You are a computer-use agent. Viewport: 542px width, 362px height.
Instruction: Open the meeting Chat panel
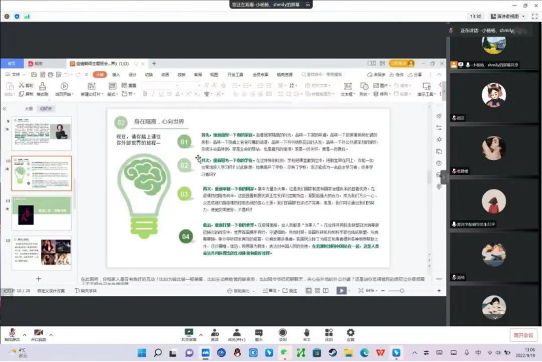(x=259, y=333)
